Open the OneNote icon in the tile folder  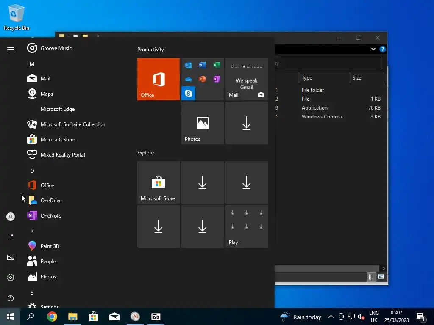coord(217,79)
